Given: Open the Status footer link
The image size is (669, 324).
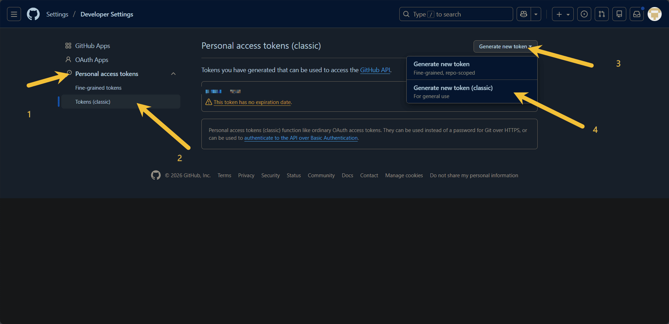Looking at the screenshot, I should [x=294, y=175].
